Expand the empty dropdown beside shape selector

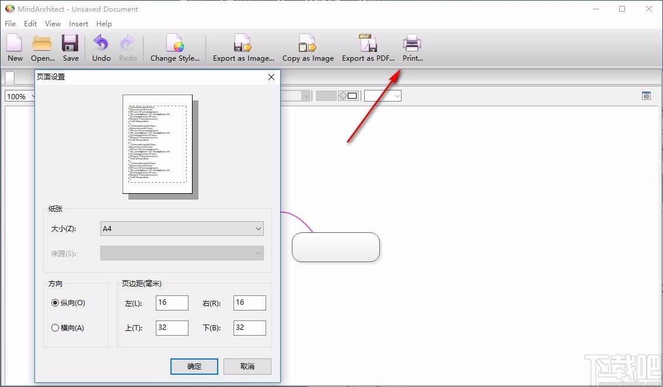point(383,96)
